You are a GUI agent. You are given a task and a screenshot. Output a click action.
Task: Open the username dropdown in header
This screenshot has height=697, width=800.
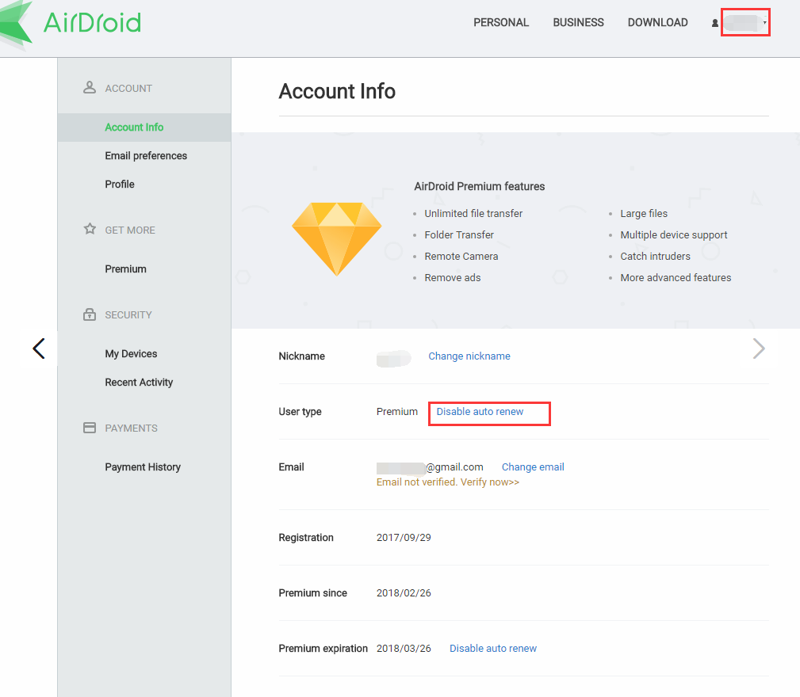click(x=745, y=22)
